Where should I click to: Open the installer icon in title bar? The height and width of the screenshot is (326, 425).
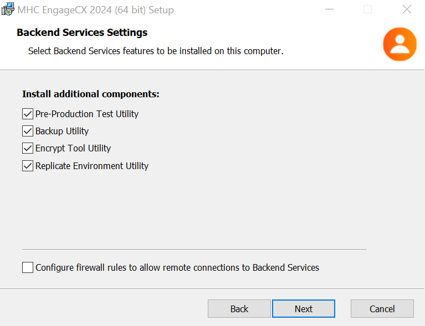tap(8, 9)
